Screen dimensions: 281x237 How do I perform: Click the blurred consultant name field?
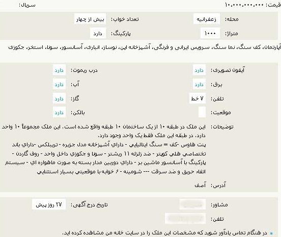coord(192,204)
